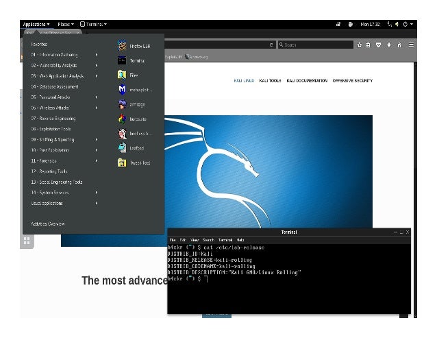Open the File menu in Terminal window
The image size is (437, 338).
[173, 240]
